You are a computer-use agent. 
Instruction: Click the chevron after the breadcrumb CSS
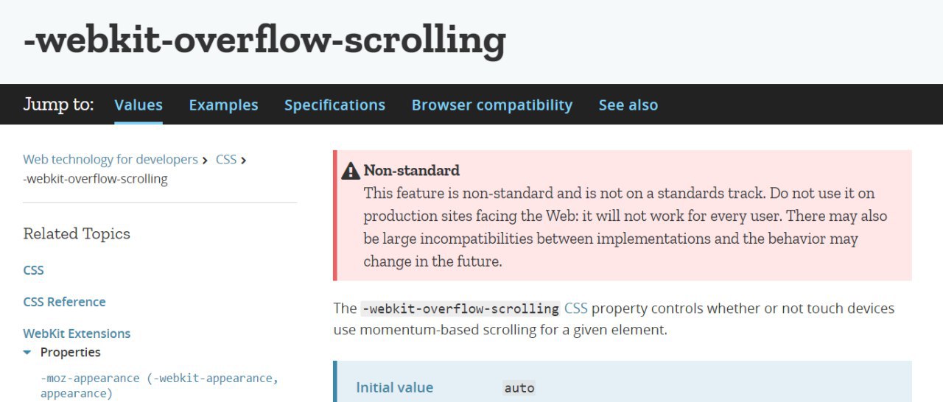[244, 160]
